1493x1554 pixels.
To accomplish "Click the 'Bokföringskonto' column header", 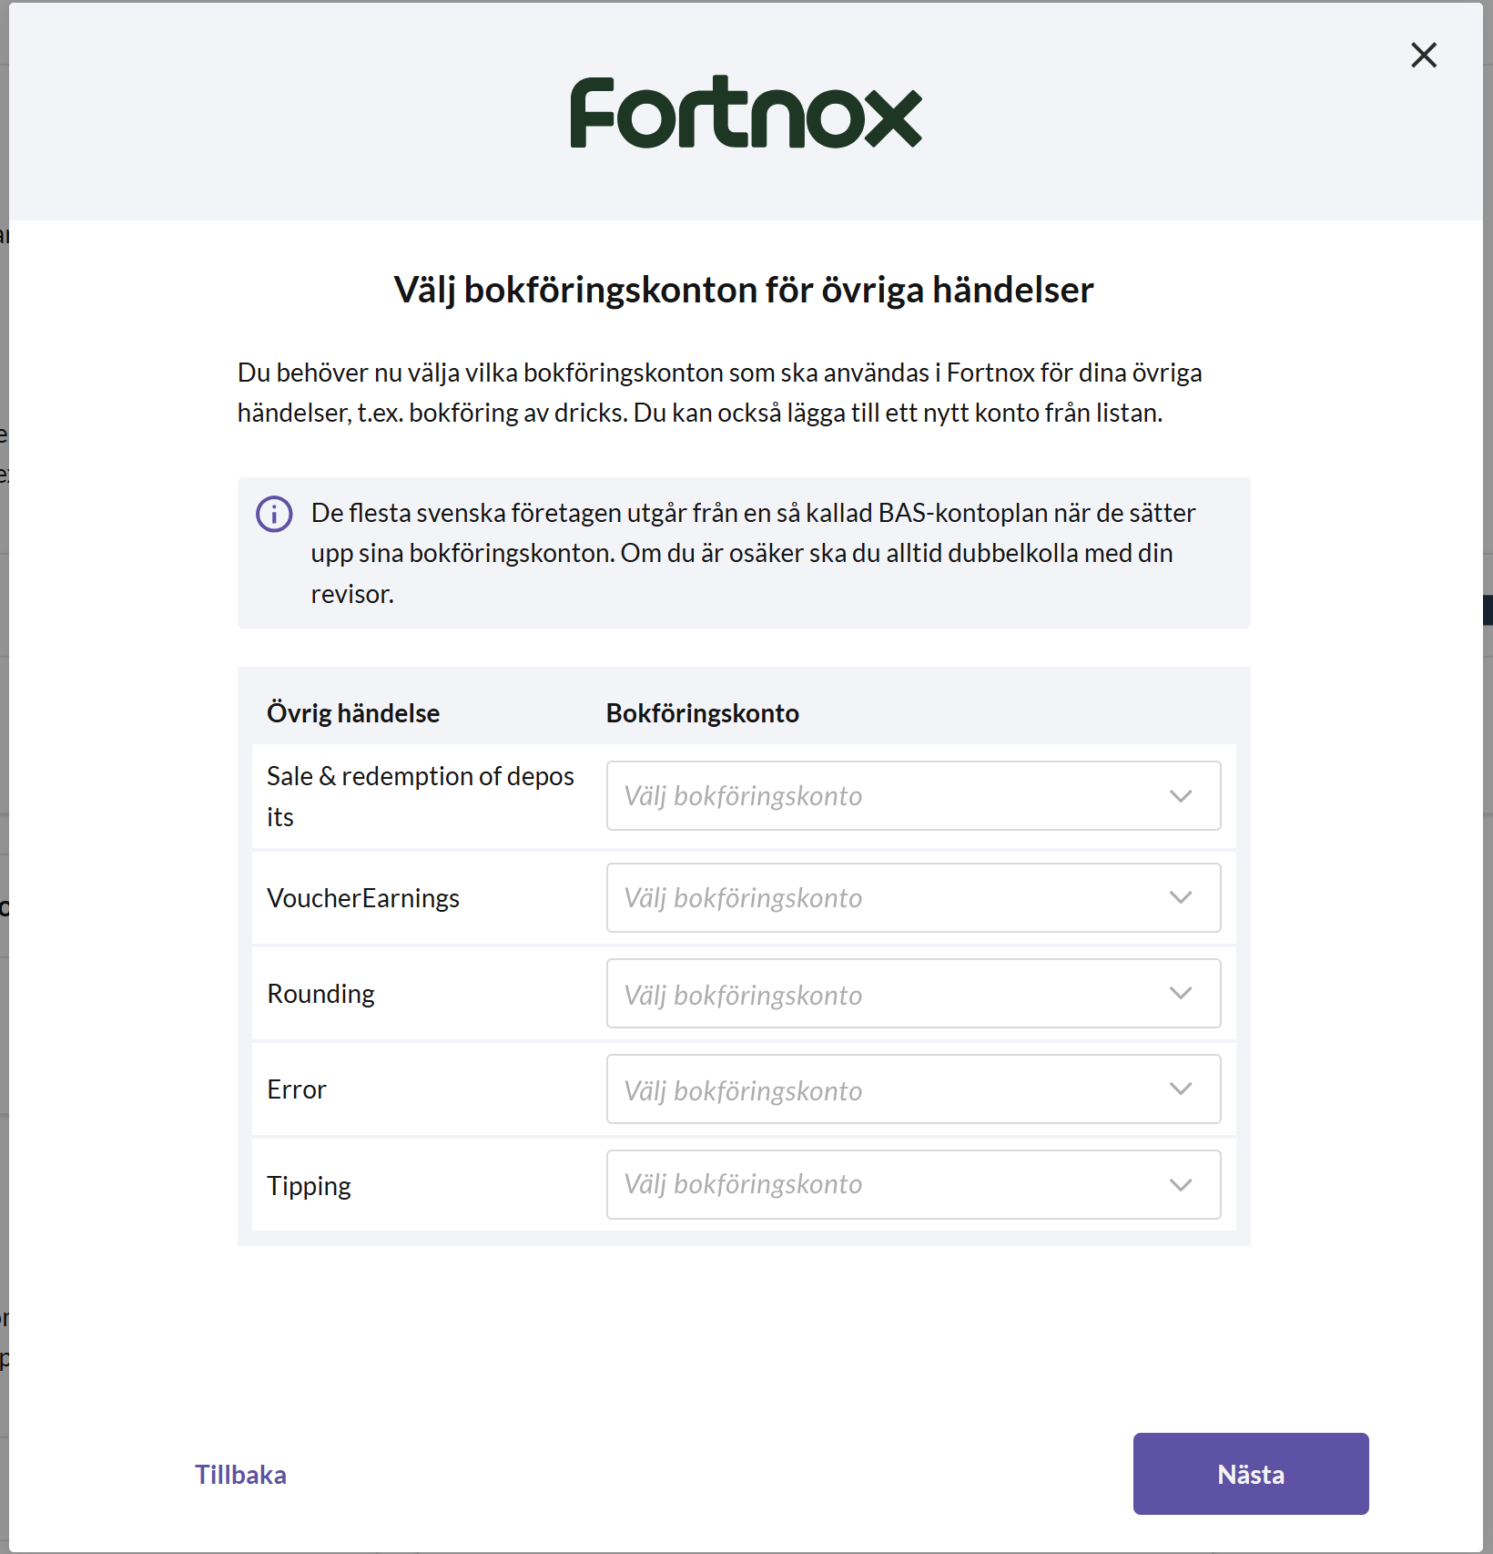I will click(703, 713).
